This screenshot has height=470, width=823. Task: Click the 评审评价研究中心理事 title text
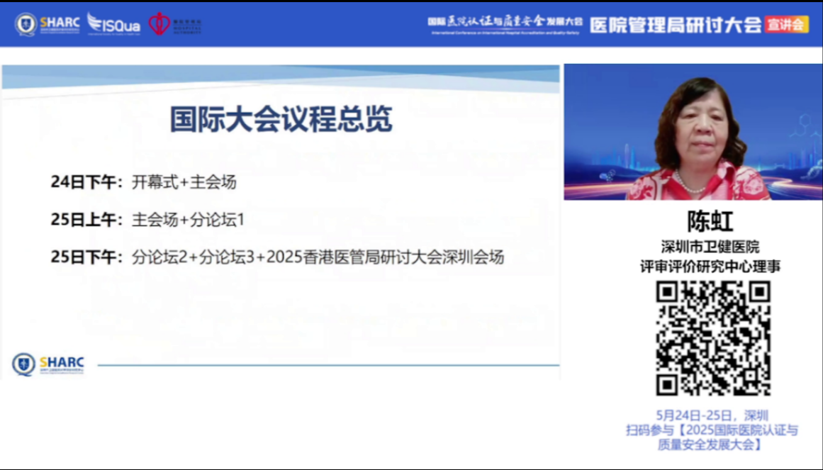711,266
